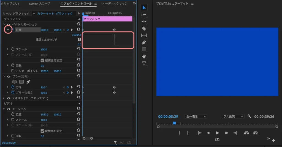Open the エフェクトコントロール panel menu
The image size is (282, 147).
pyautogui.click(x=96, y=4)
